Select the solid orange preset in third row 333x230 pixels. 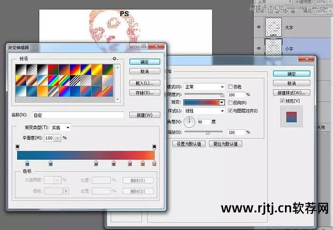tap(42, 91)
